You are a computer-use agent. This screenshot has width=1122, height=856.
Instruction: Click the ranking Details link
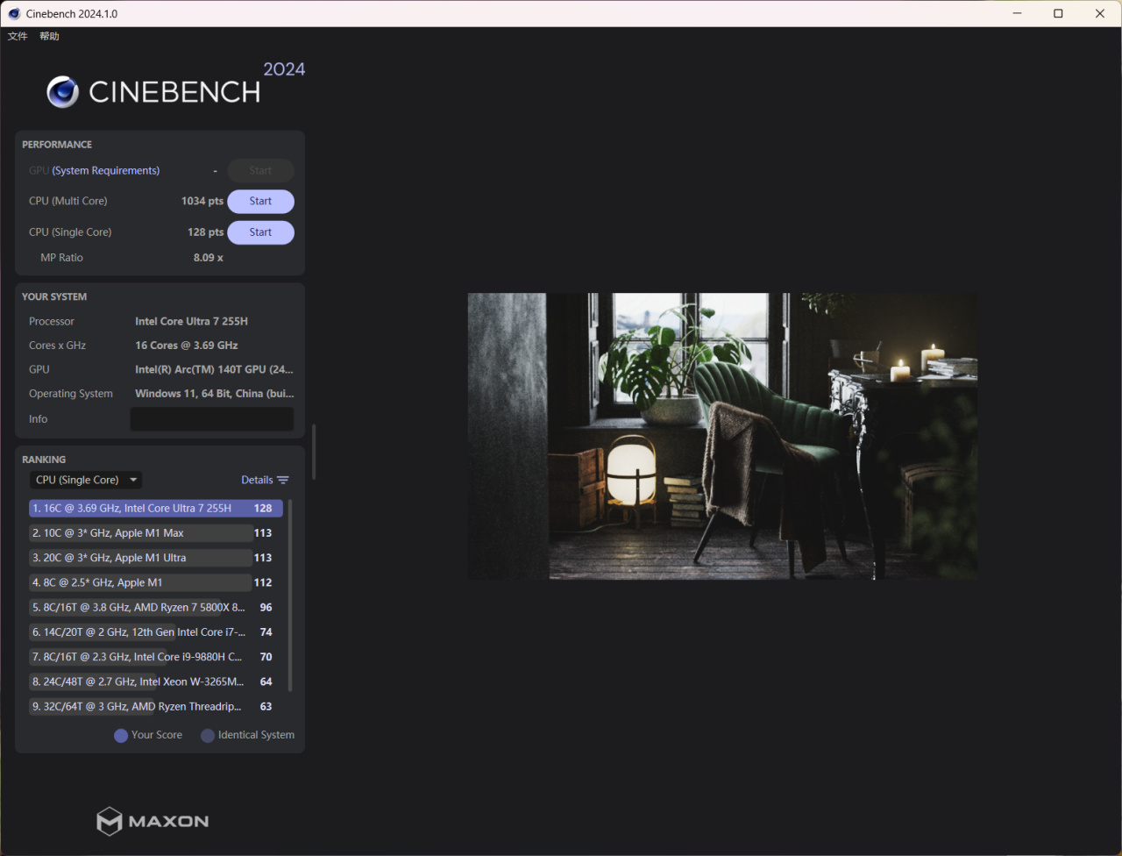[257, 480]
